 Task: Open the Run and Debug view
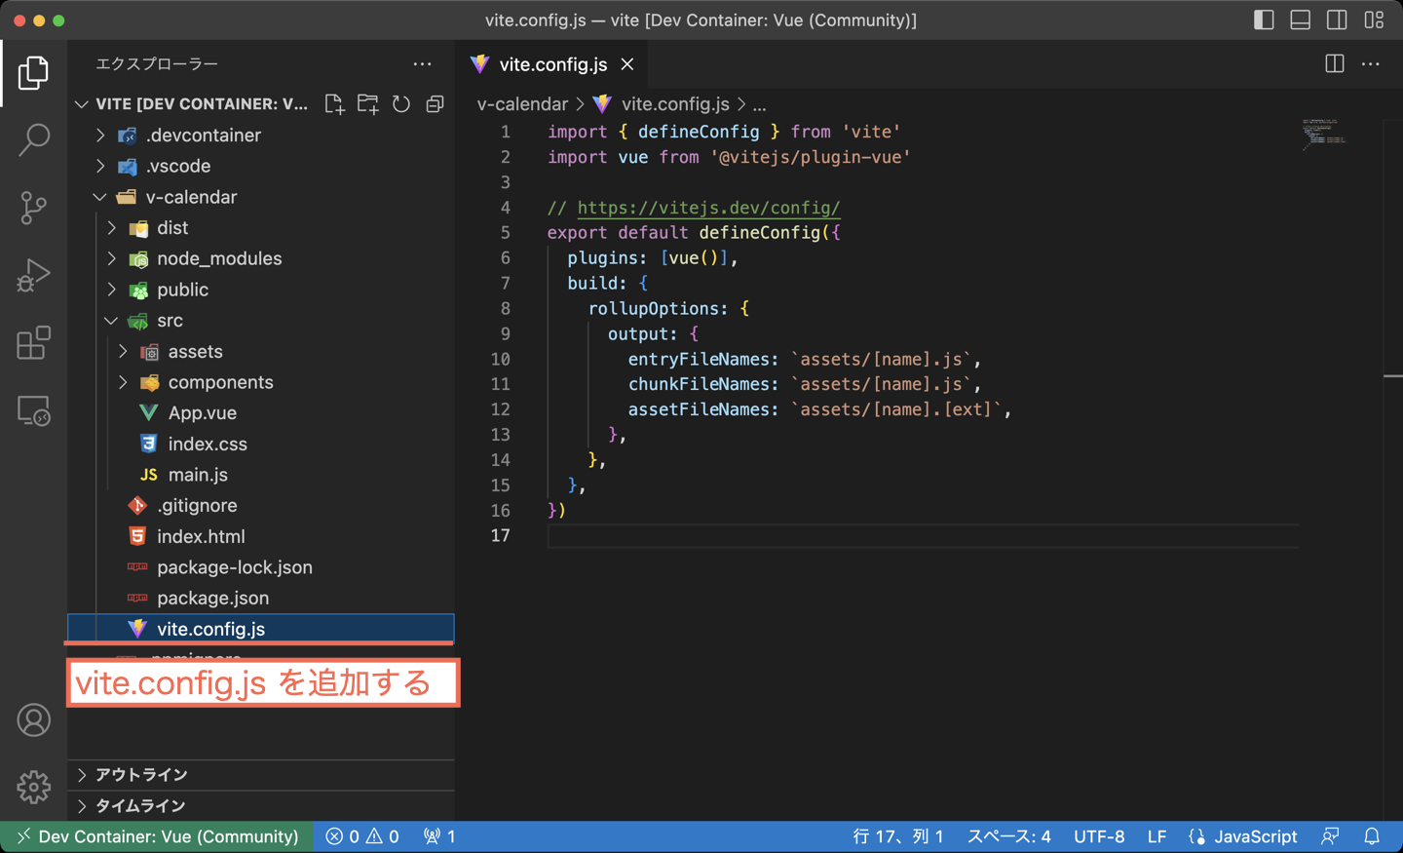pyautogui.click(x=33, y=276)
